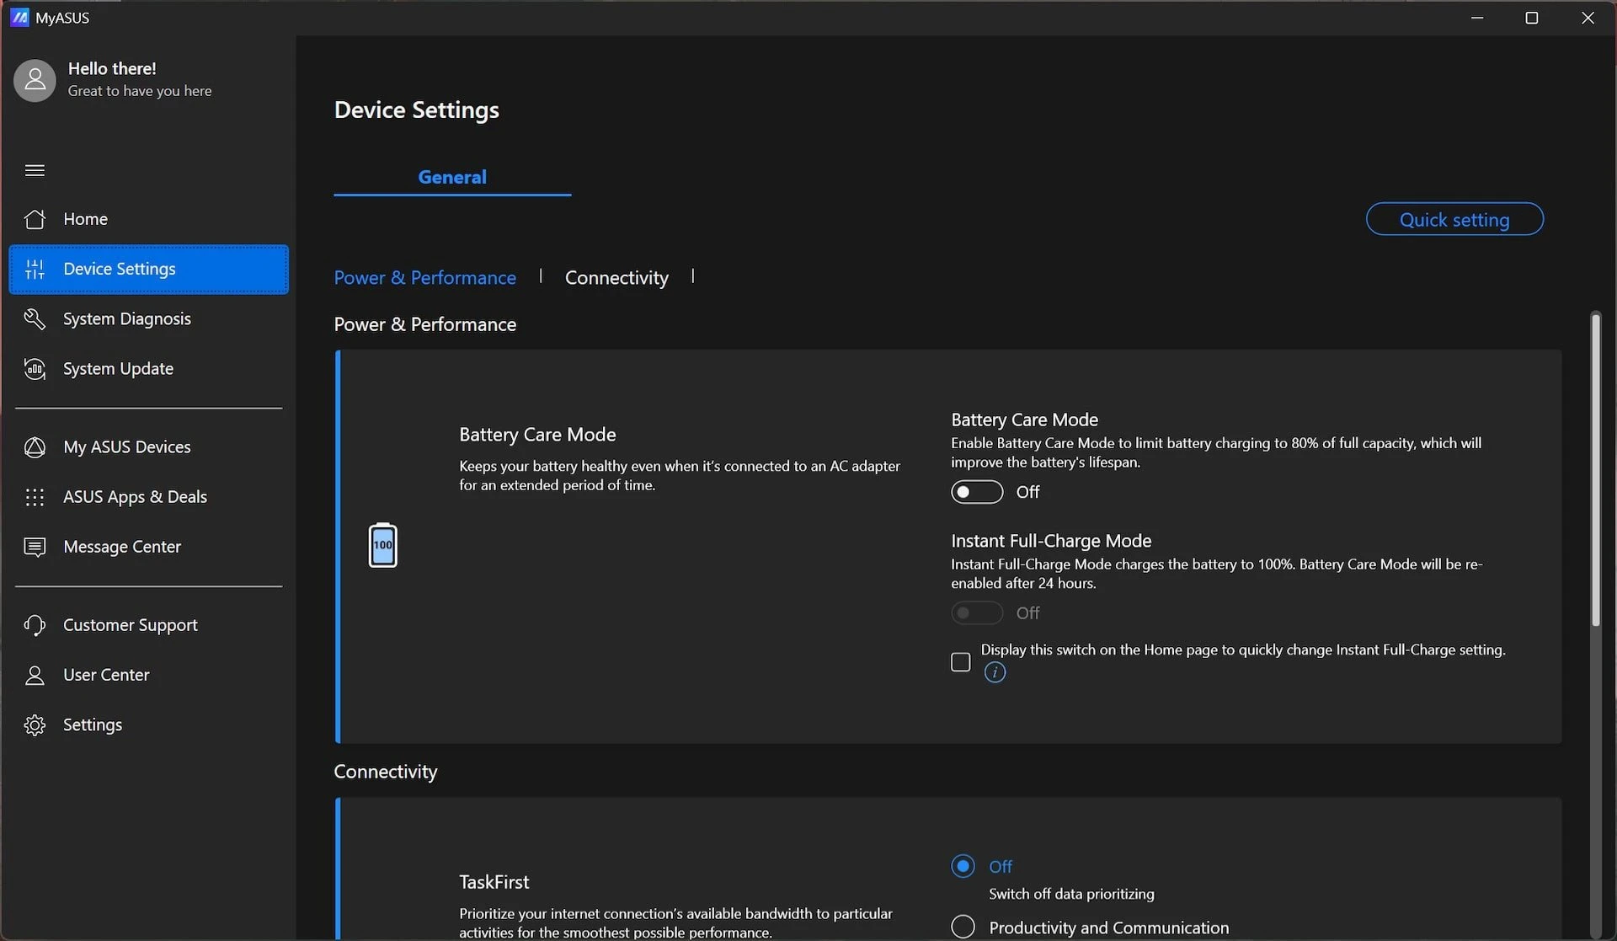
Task: Click the Device Settings page title
Action: [416, 110]
